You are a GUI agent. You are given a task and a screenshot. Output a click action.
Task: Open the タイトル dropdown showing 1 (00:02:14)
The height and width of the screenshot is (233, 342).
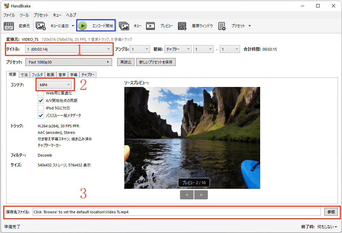69,49
